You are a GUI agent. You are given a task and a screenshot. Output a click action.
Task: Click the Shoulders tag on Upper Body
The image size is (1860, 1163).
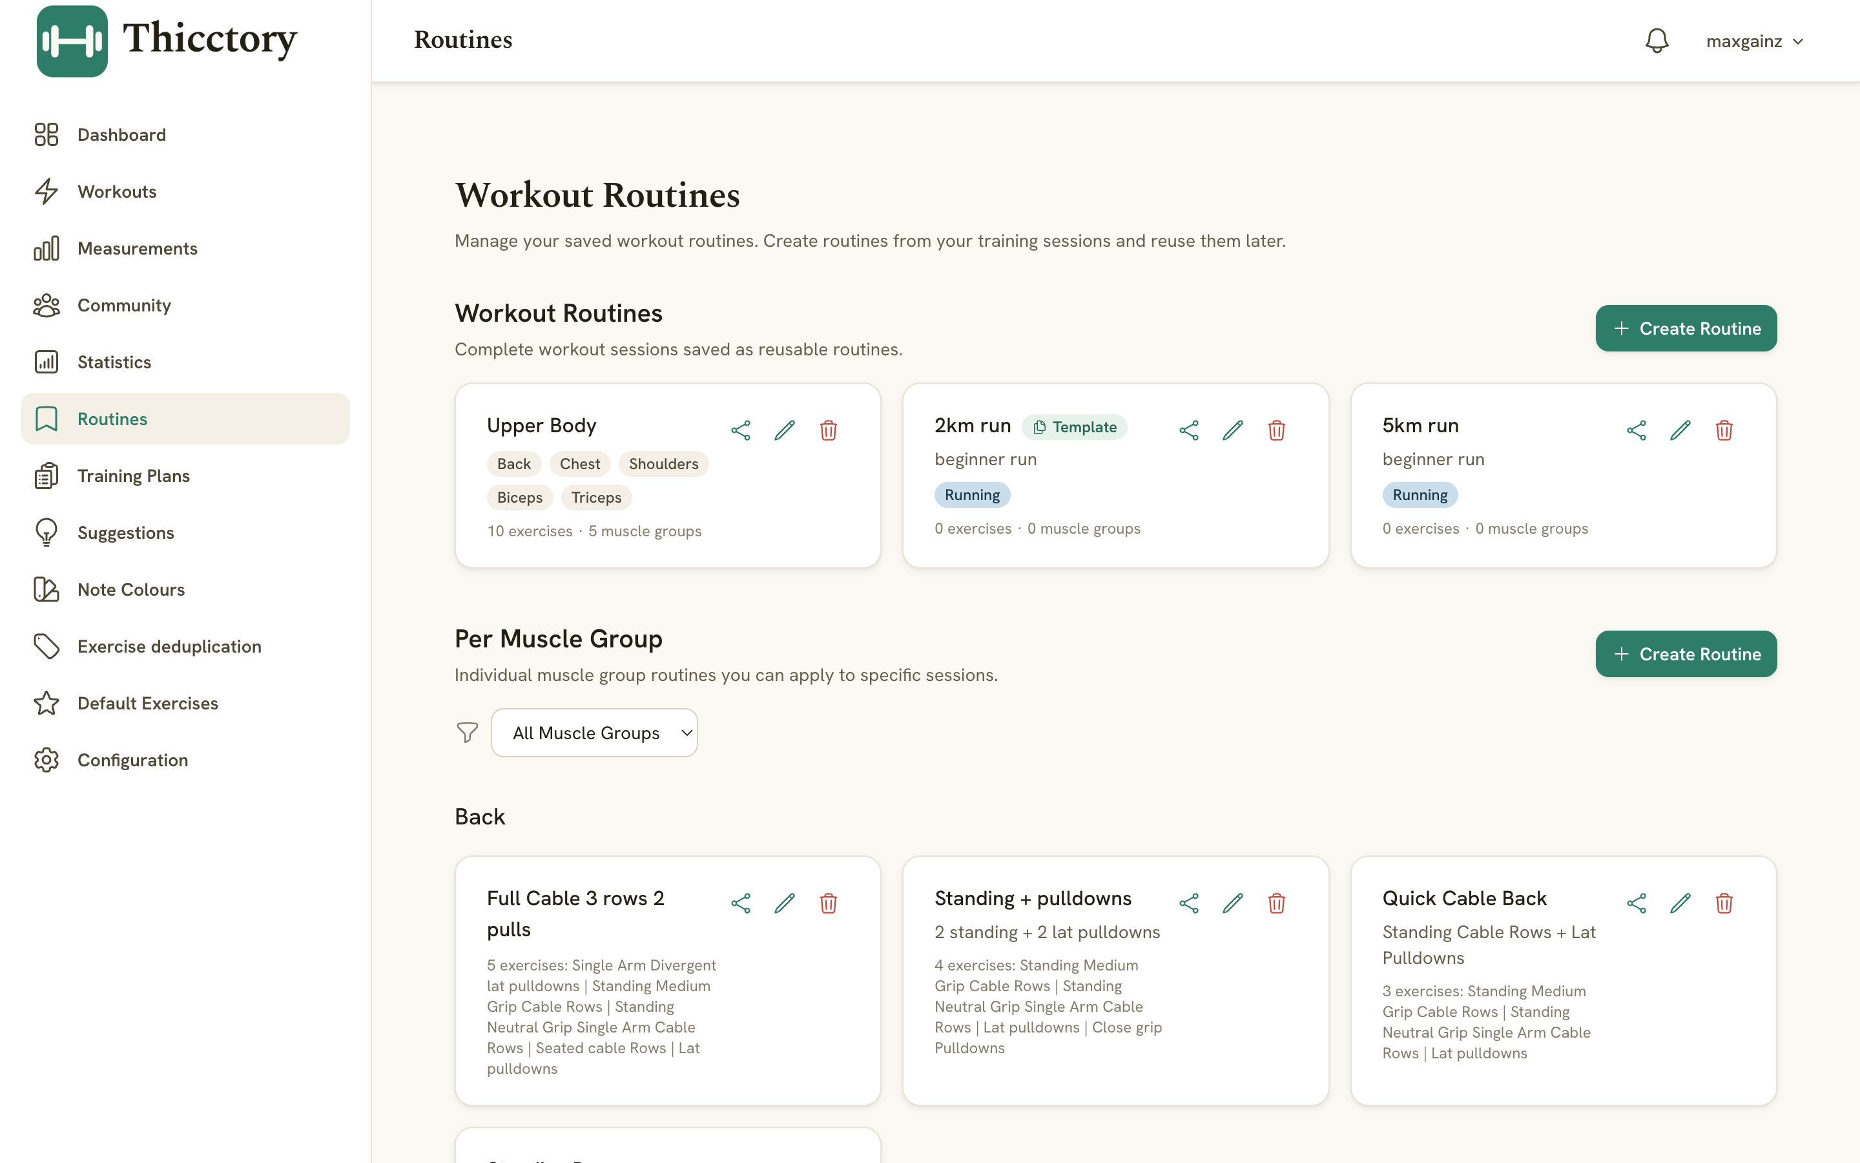[x=663, y=464]
